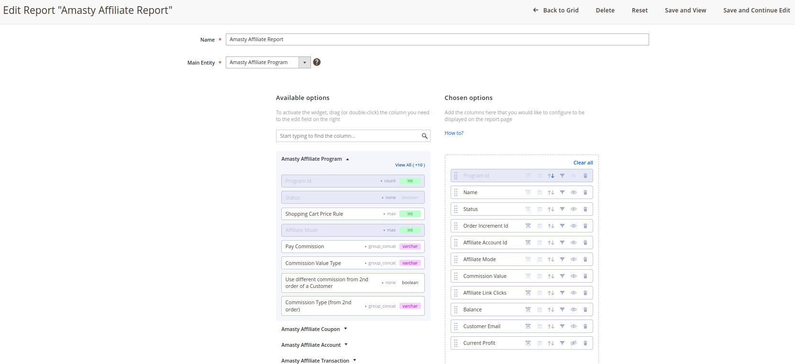Remove Order Increment Id using trash icon
Screen dimensions: 795x364
pos(585,226)
